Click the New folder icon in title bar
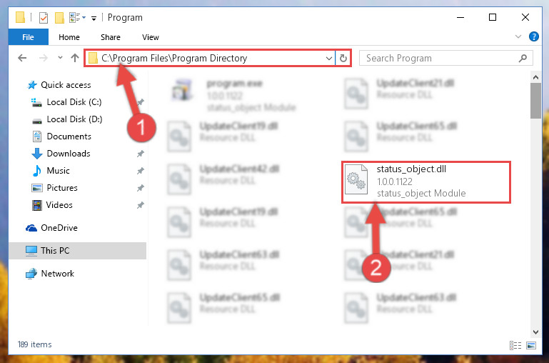 tap(59, 18)
